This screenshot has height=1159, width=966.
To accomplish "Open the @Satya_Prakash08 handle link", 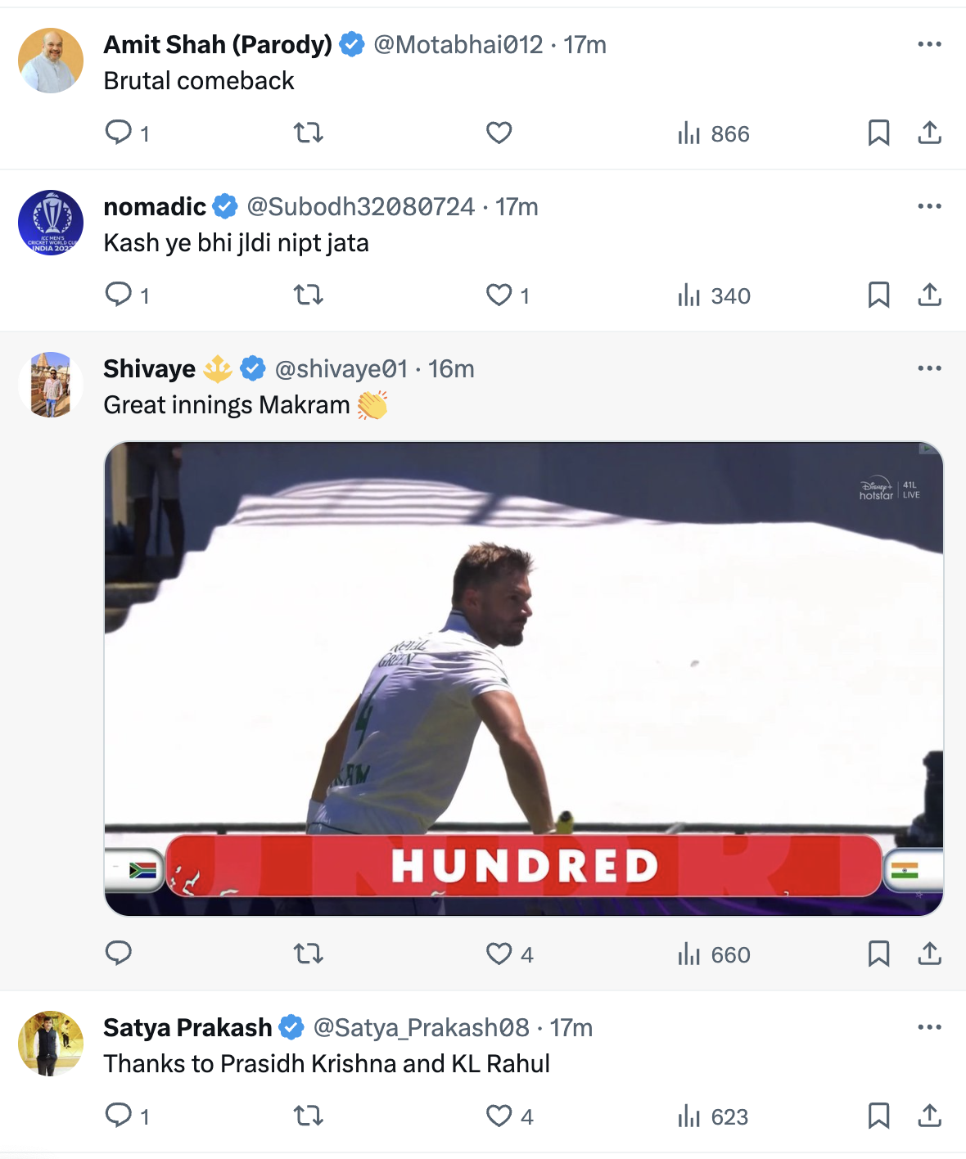I will pyautogui.click(x=421, y=1027).
